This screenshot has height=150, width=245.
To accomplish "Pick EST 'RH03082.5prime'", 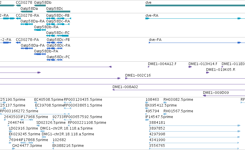I will click(x=178, y=100).
